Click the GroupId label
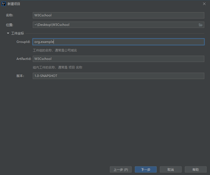The height and width of the screenshot is (175, 210). pos(23,42)
